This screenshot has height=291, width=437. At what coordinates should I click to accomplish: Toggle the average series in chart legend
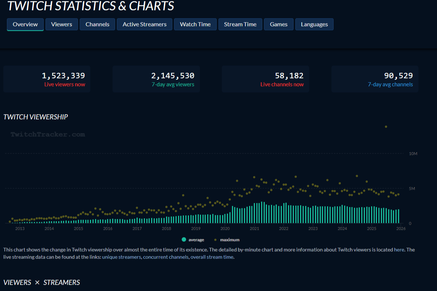193,240
